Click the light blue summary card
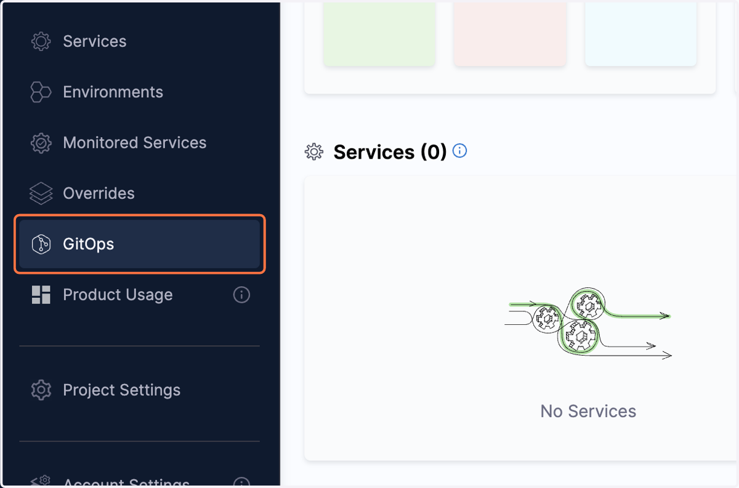The image size is (739, 488). click(x=640, y=34)
